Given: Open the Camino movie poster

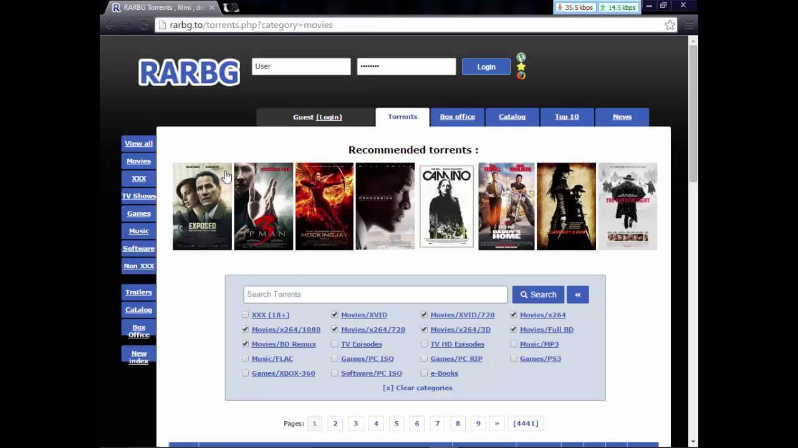Looking at the screenshot, I should 446,207.
